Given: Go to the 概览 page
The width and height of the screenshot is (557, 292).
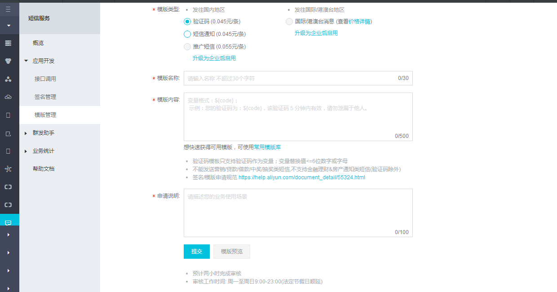Looking at the screenshot, I should click(38, 43).
